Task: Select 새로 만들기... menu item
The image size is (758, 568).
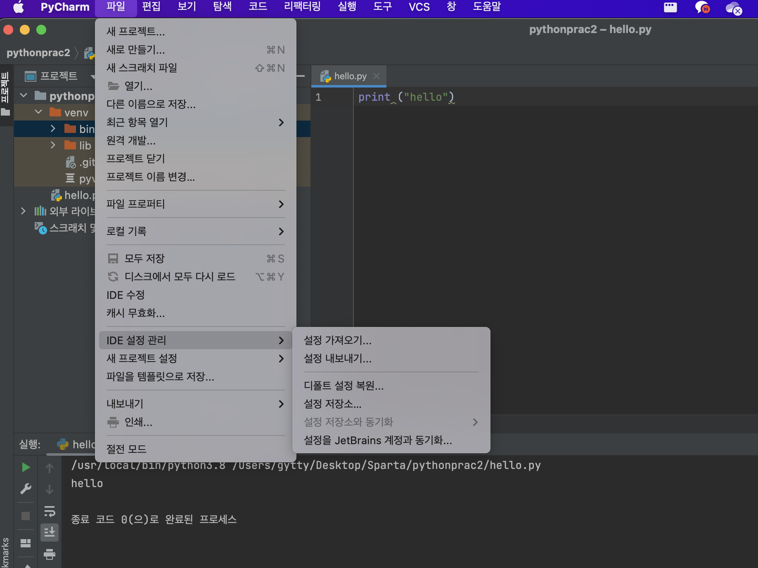Action: click(195, 50)
